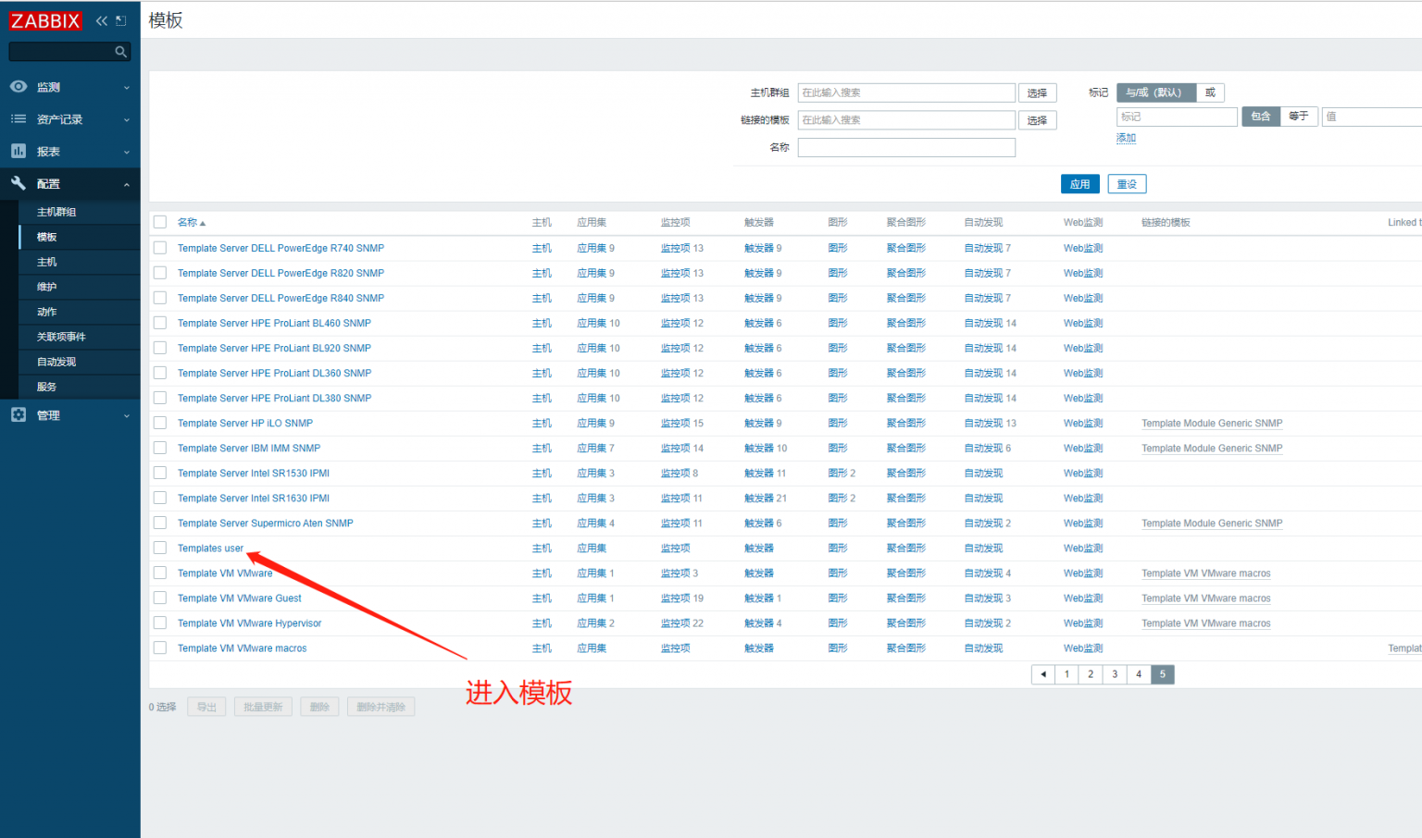Check Templates user row checkbox

[x=160, y=548]
